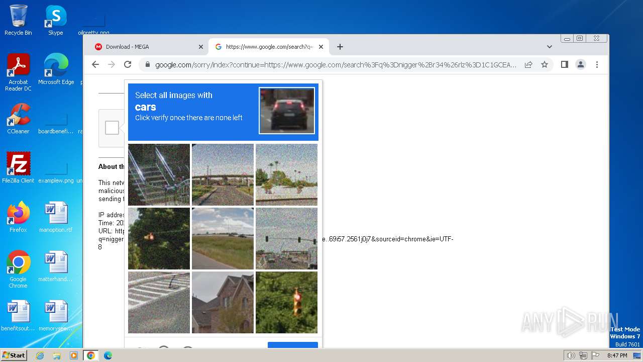Open the Recycle Bin desktop icon
The height and width of the screenshot is (362, 643).
click(18, 20)
